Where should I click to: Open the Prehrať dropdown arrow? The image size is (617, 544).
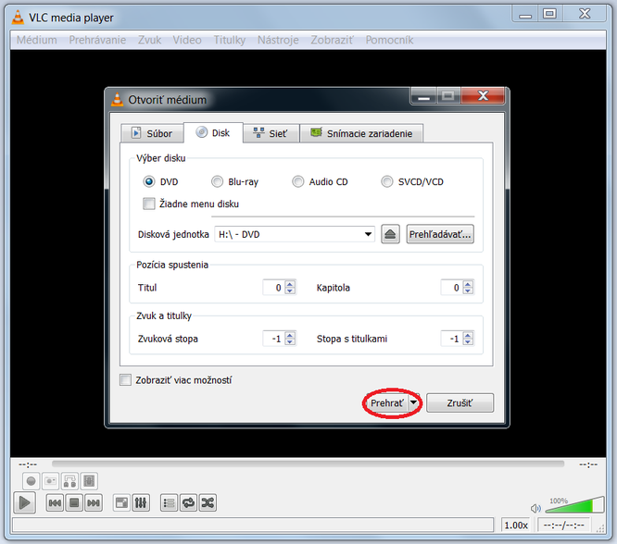click(x=413, y=402)
